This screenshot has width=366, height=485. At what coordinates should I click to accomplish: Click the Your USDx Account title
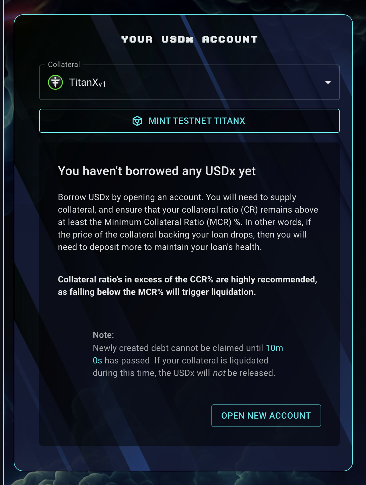point(189,39)
